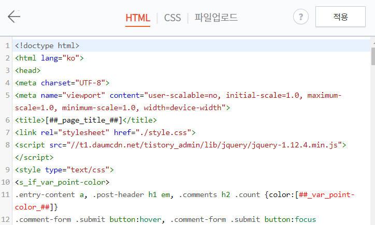
Task: Click the style type="text/css" line
Action: click(64, 170)
